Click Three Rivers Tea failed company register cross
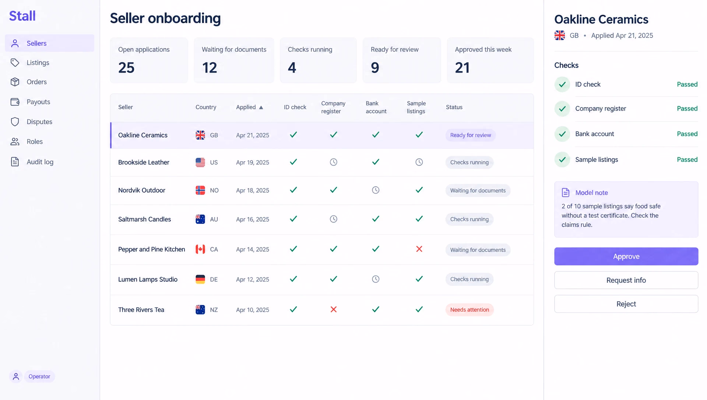 point(334,309)
